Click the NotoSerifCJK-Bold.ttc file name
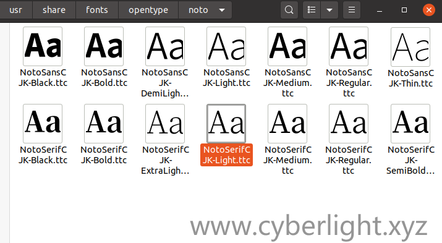 point(104,155)
